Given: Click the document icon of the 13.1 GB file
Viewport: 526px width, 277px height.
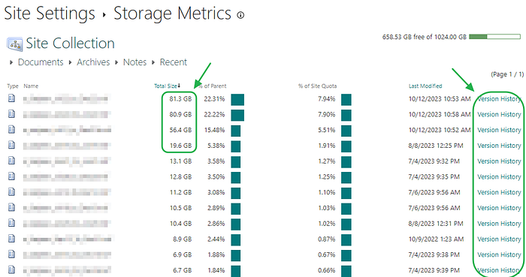Looking at the screenshot, I should 12,161.
